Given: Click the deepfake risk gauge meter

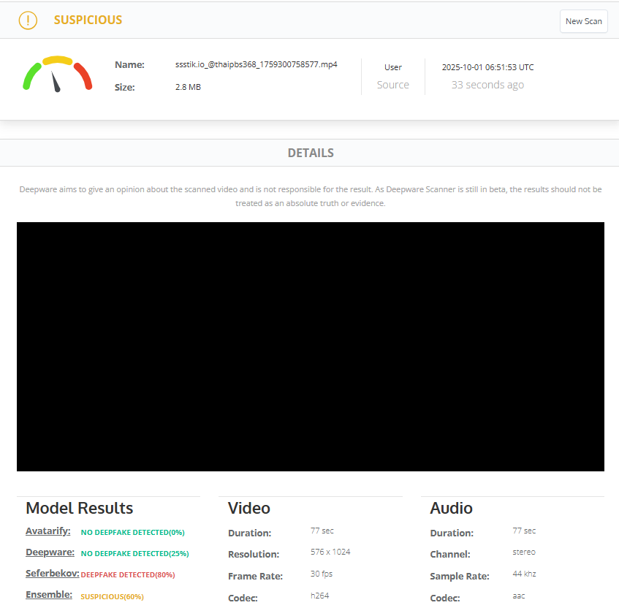Looking at the screenshot, I should click(57, 74).
